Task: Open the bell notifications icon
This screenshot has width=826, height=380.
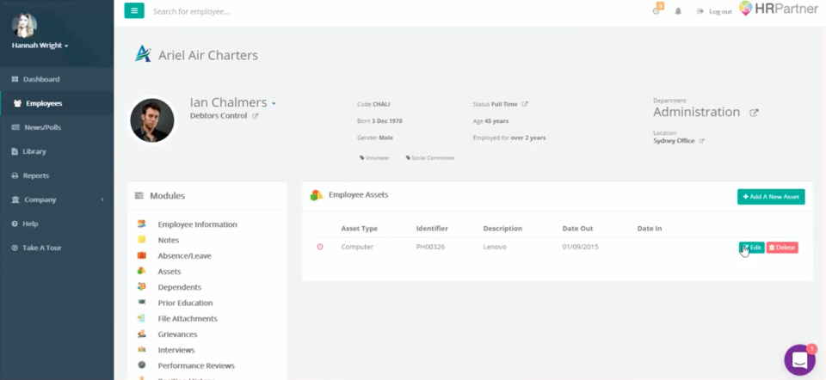Action: tap(678, 11)
